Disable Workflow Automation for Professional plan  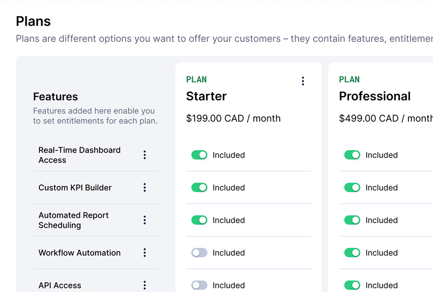[x=352, y=253]
